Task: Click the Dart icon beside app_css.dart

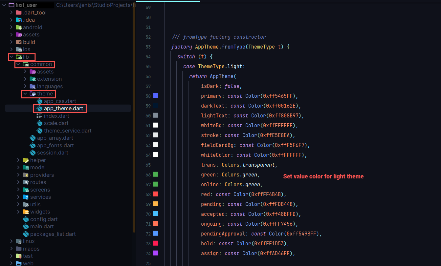Action: (x=40, y=101)
